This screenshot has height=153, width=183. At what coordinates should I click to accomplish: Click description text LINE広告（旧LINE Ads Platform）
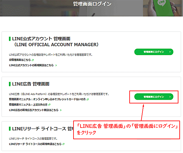click(59, 94)
